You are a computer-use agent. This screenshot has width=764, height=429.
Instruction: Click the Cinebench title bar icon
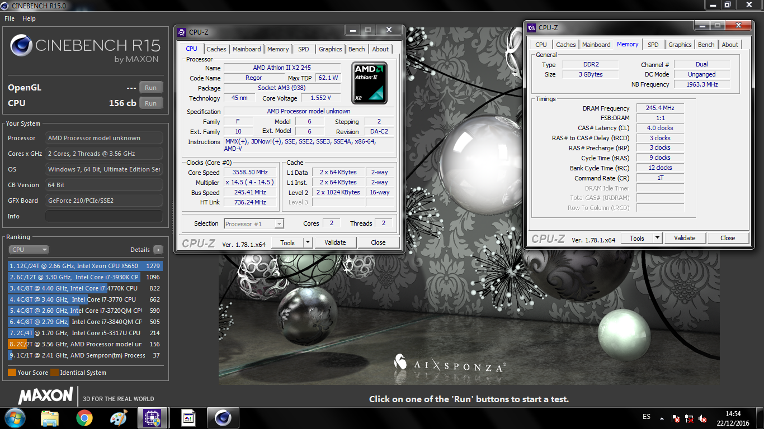point(6,5)
